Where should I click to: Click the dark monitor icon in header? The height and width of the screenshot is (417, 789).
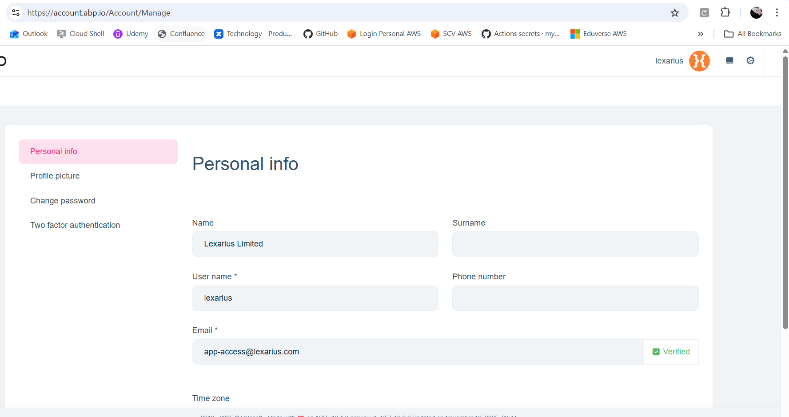pos(729,60)
